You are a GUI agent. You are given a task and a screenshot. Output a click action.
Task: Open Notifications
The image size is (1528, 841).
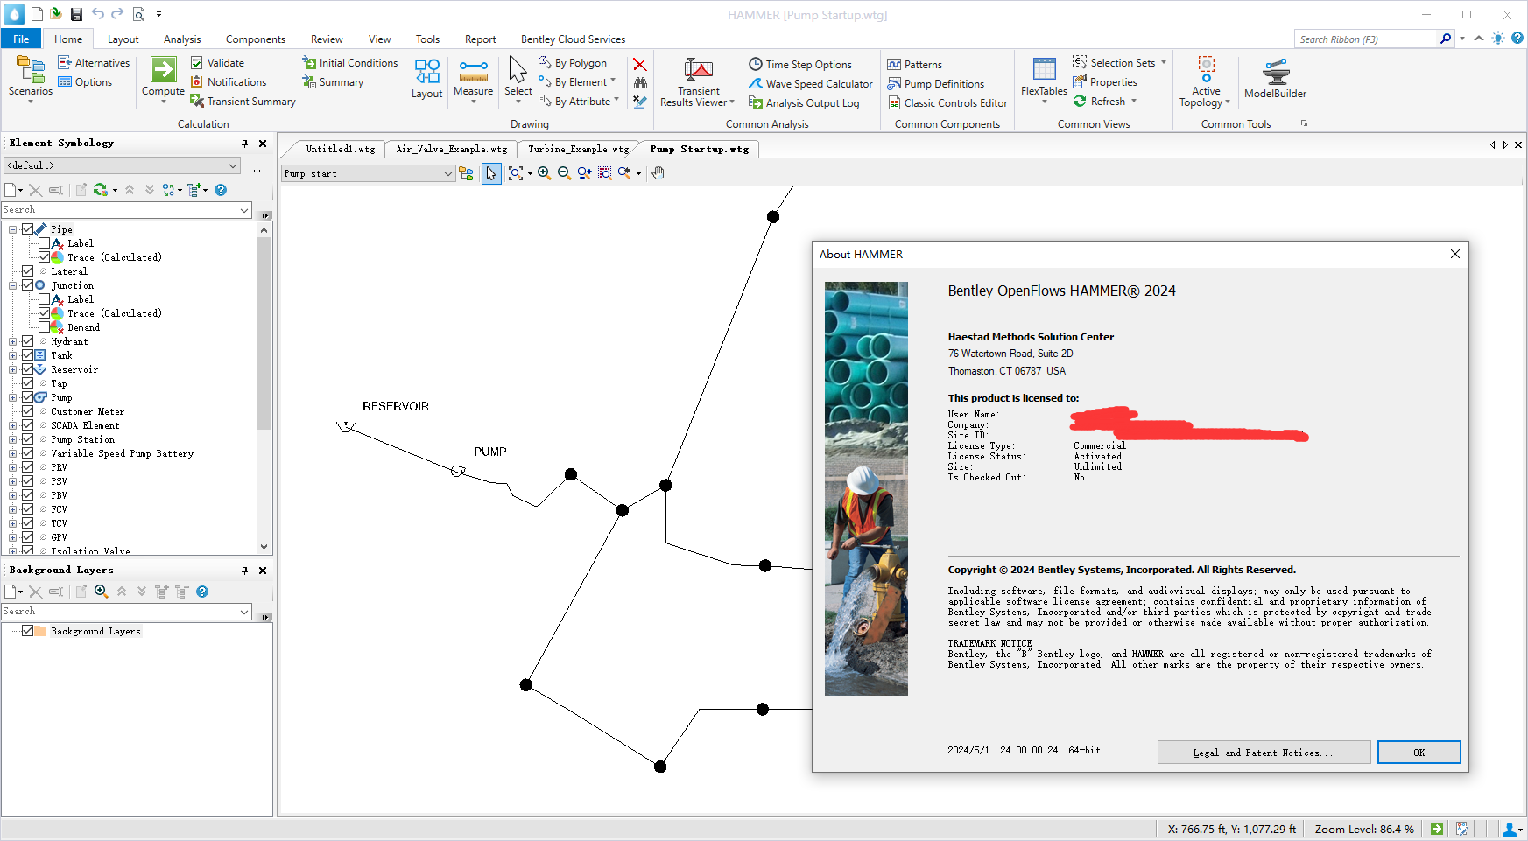(x=229, y=82)
